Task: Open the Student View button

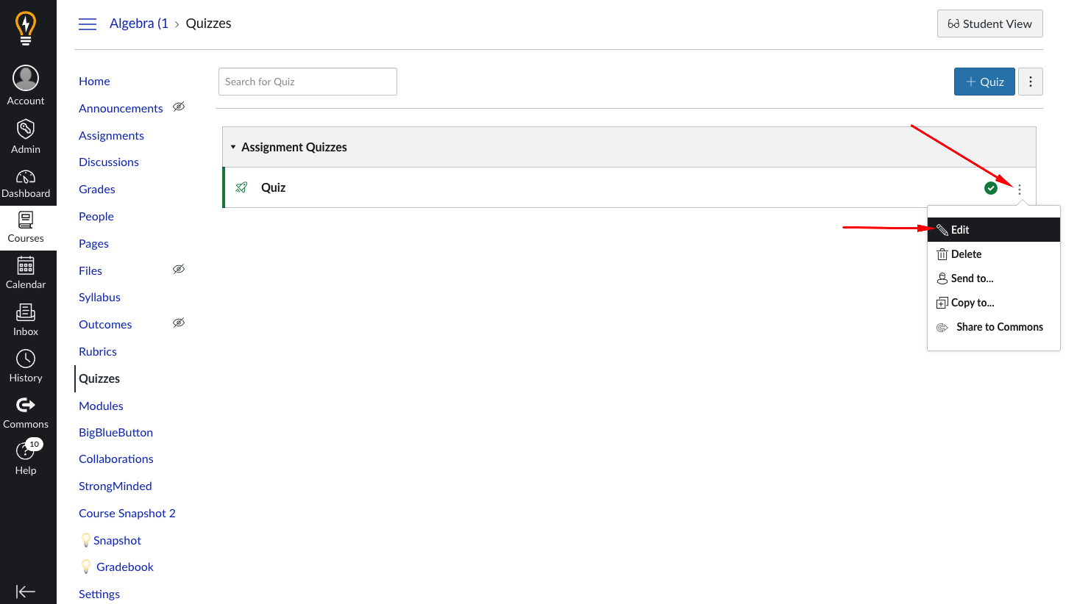Action: click(x=989, y=24)
